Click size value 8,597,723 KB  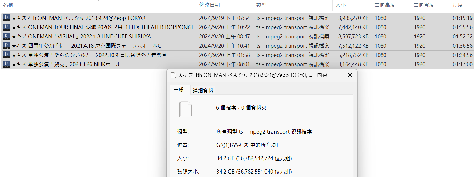(x=353, y=36)
